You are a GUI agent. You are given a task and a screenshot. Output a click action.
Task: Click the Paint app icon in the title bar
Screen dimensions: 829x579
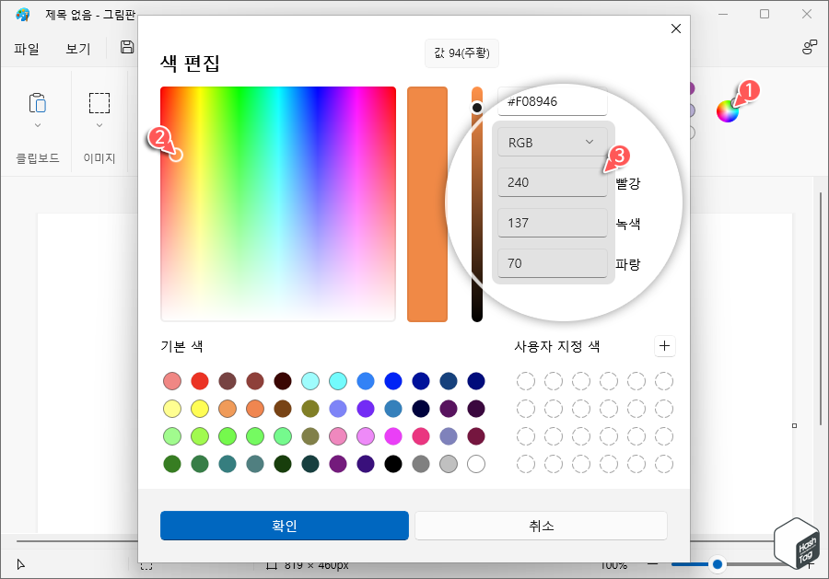tap(22, 14)
